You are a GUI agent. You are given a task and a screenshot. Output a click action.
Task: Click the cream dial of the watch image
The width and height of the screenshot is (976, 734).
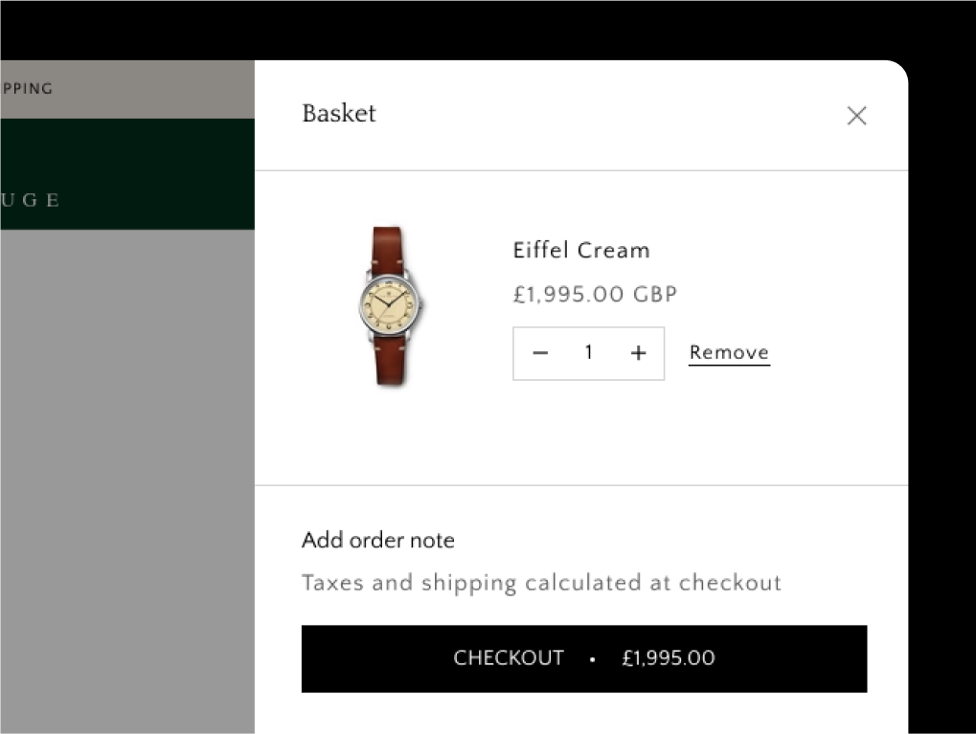386,300
